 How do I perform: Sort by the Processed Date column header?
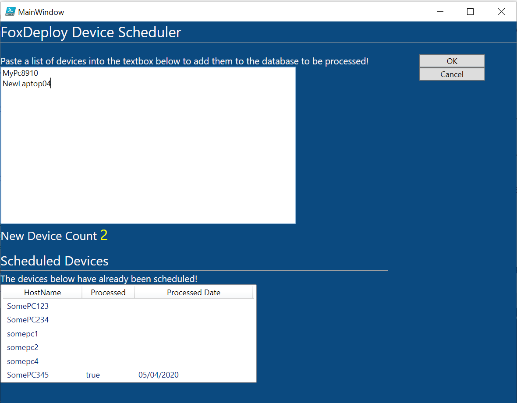194,292
